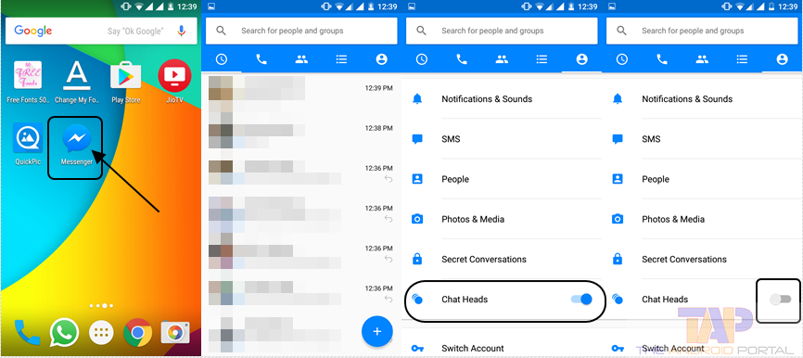Open the Calls tab in chat list screen
This screenshot has width=803, height=358.
coord(261,59)
